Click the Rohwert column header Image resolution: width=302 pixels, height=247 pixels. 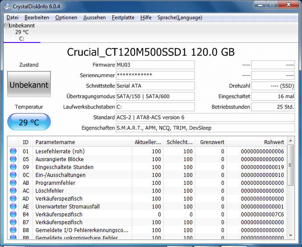(257, 142)
